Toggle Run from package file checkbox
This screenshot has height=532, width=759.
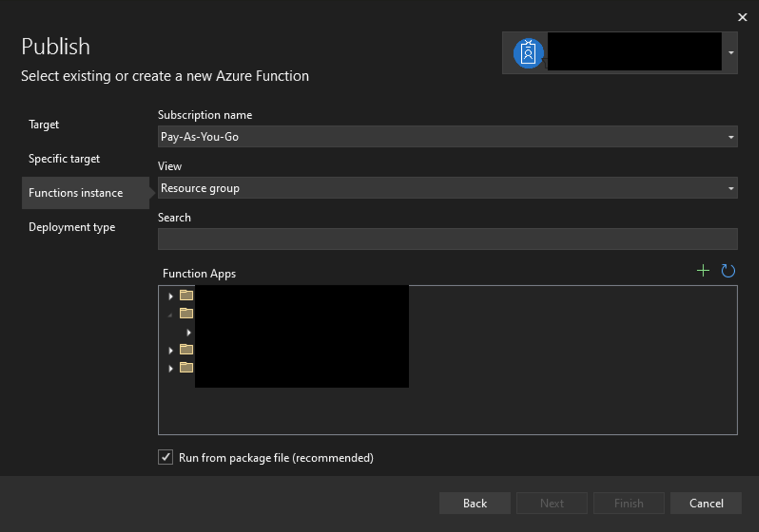coord(165,457)
